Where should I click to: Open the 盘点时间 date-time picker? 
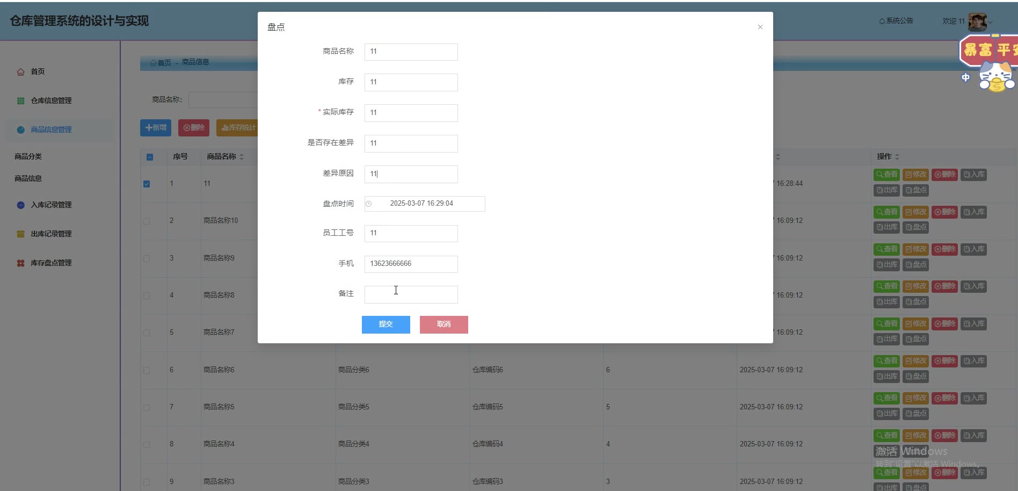tap(425, 204)
